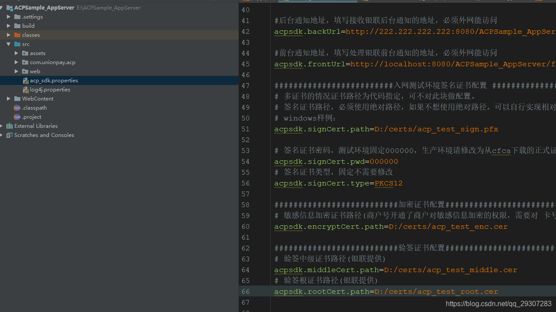556x312 pixels.
Task: Expand the build folder arrow
Action: (x=9, y=26)
